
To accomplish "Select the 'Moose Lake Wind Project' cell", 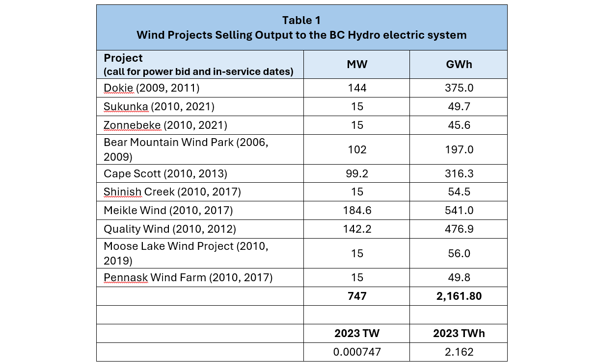I will 200,253.
